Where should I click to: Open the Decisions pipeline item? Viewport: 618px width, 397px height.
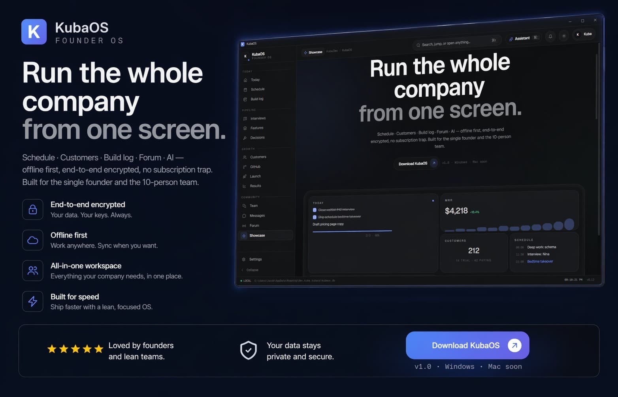click(257, 137)
